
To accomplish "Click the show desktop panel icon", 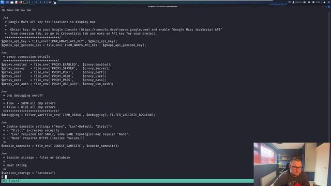I will [8, 2].
